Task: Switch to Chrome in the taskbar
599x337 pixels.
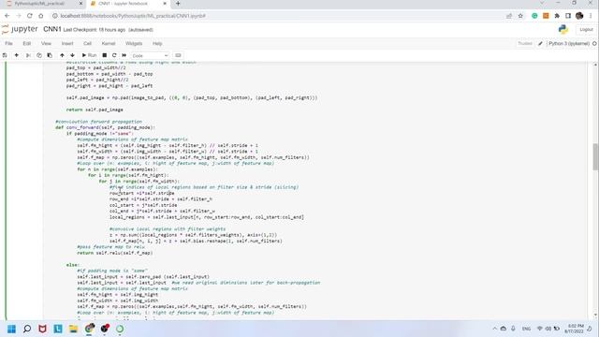Action: [90, 329]
